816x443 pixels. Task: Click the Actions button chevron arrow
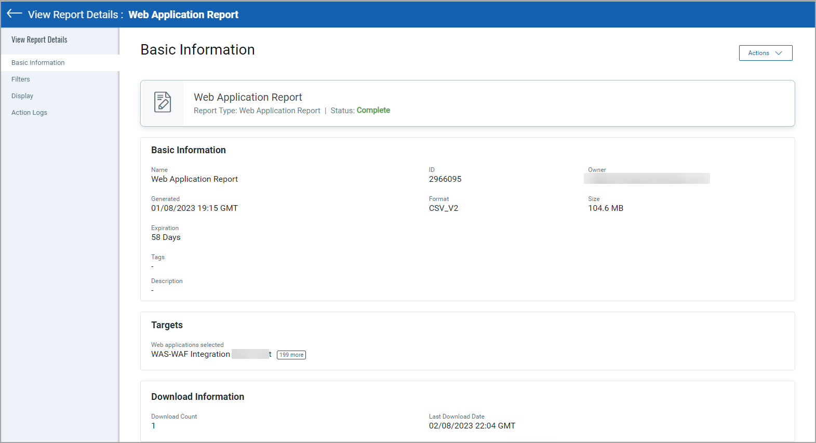[x=779, y=53]
